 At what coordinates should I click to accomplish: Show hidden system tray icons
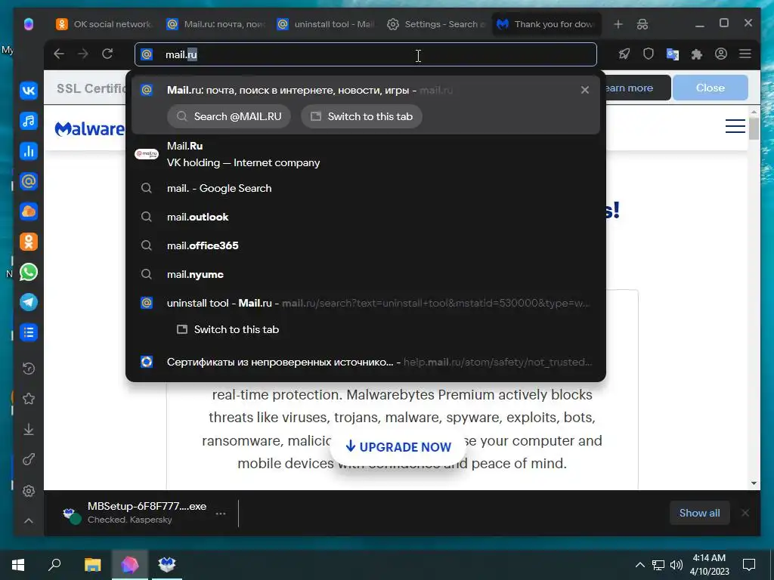(x=639, y=565)
